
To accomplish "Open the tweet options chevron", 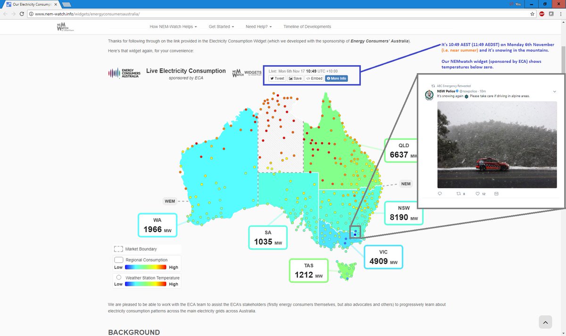I will click(x=555, y=92).
